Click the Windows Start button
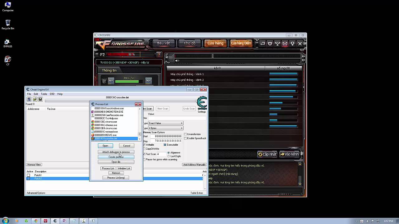399x224 pixels. (x=5, y=221)
